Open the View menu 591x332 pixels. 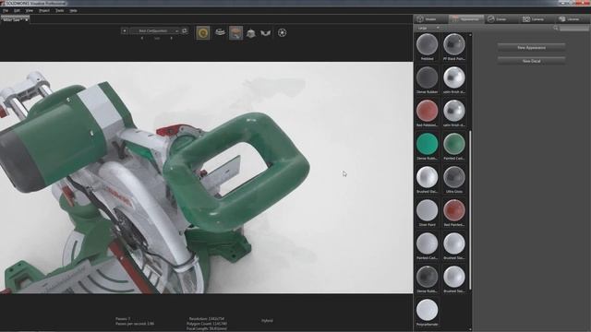pyautogui.click(x=29, y=10)
